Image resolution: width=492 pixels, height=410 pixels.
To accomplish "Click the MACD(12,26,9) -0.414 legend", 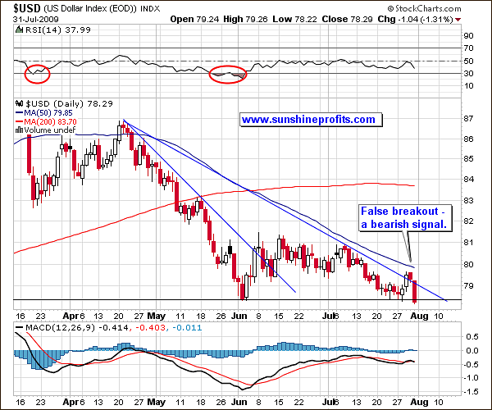I will tap(77, 328).
